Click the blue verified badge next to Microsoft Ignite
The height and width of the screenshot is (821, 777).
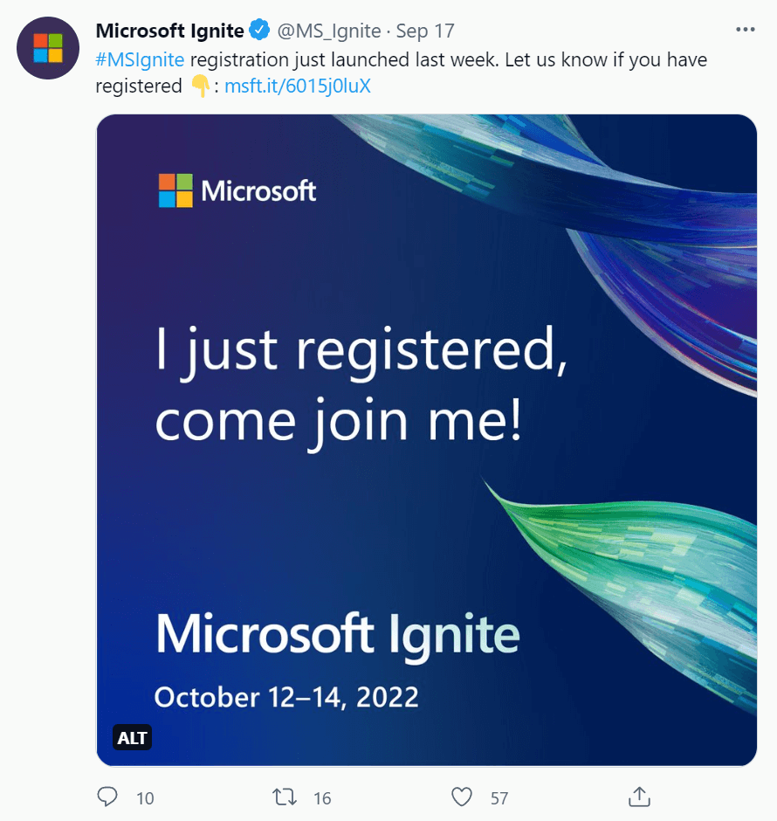(x=259, y=30)
